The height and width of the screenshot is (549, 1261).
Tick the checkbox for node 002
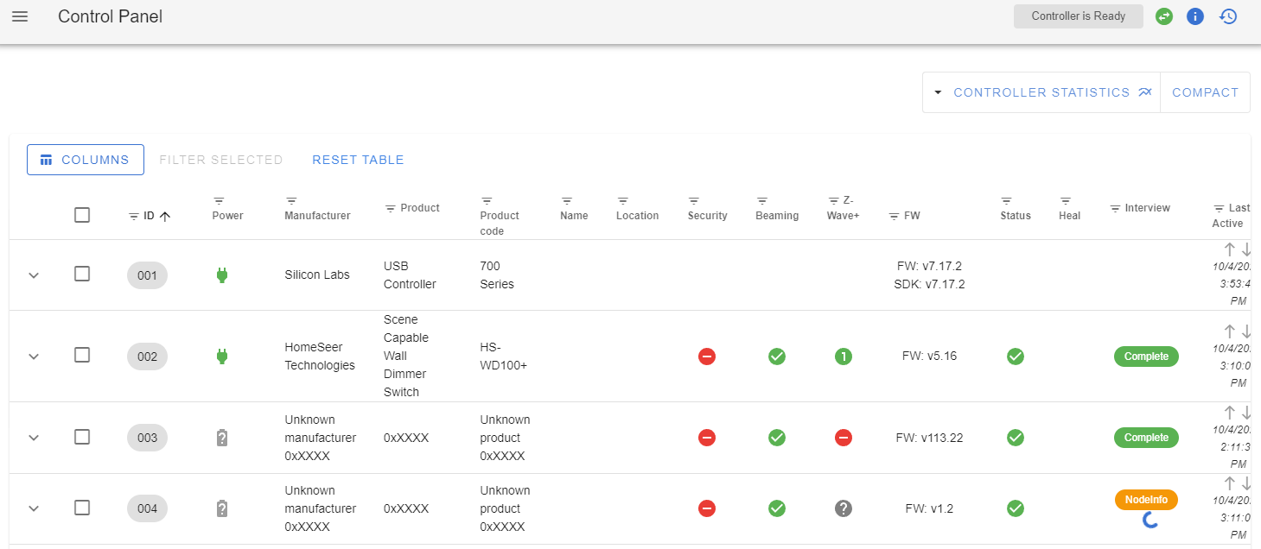(82, 356)
